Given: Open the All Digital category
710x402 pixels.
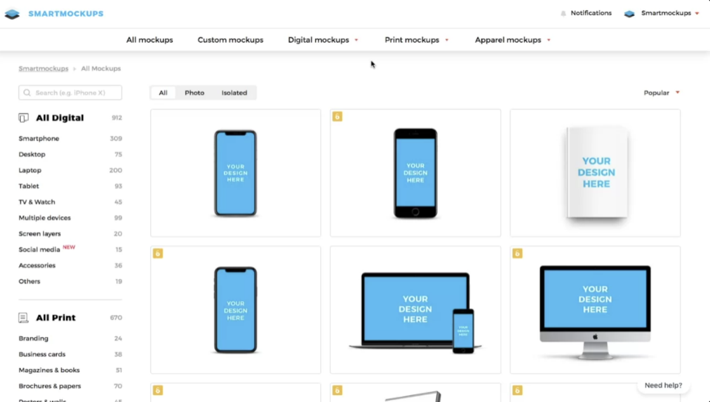Looking at the screenshot, I should (60, 118).
